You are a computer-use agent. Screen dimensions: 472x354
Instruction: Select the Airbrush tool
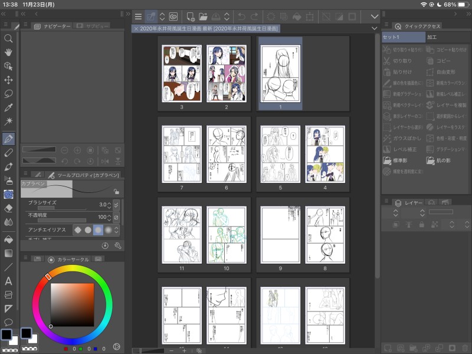tap(8, 181)
